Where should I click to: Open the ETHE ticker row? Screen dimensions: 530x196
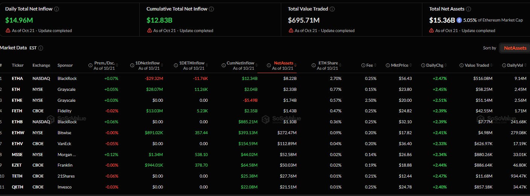click(265, 100)
